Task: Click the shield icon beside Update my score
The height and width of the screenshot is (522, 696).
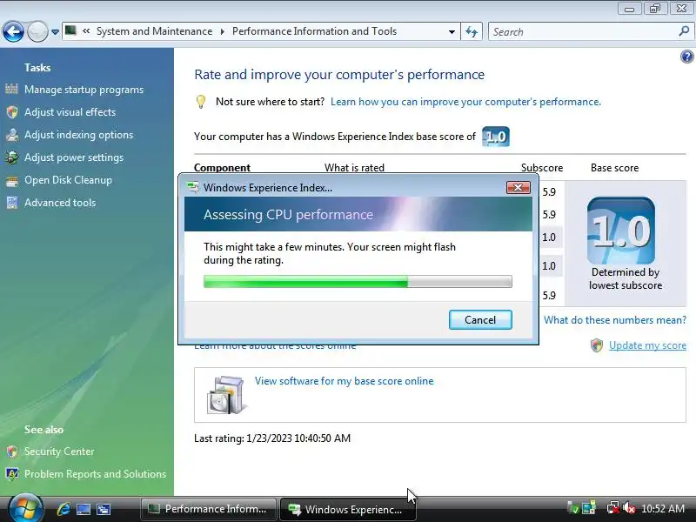Action: [597, 345]
